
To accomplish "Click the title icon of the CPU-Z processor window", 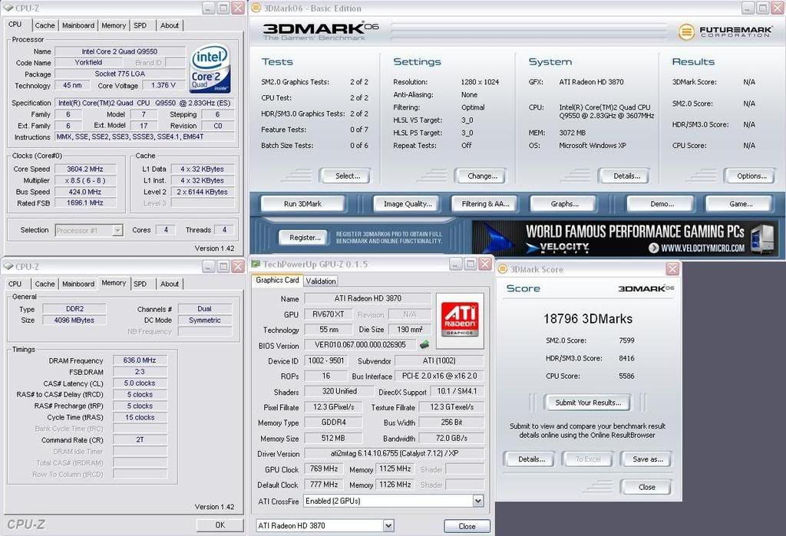I will coord(8,8).
